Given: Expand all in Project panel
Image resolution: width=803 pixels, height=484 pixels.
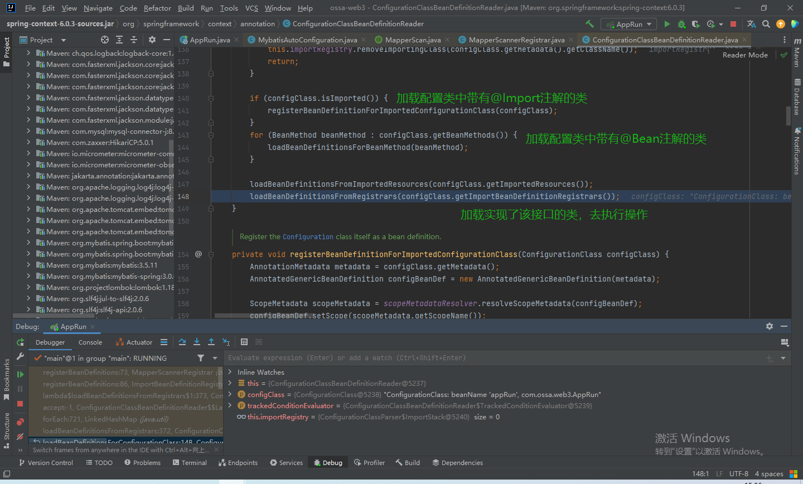Looking at the screenshot, I should coord(119,40).
